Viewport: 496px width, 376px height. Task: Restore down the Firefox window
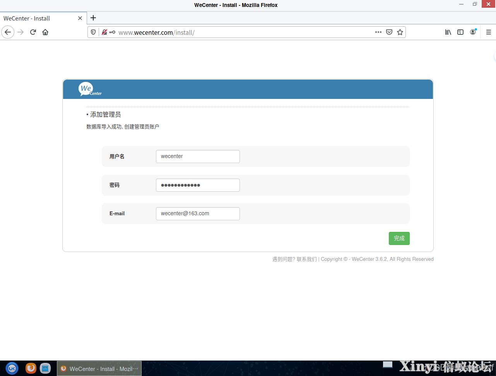[475, 4]
